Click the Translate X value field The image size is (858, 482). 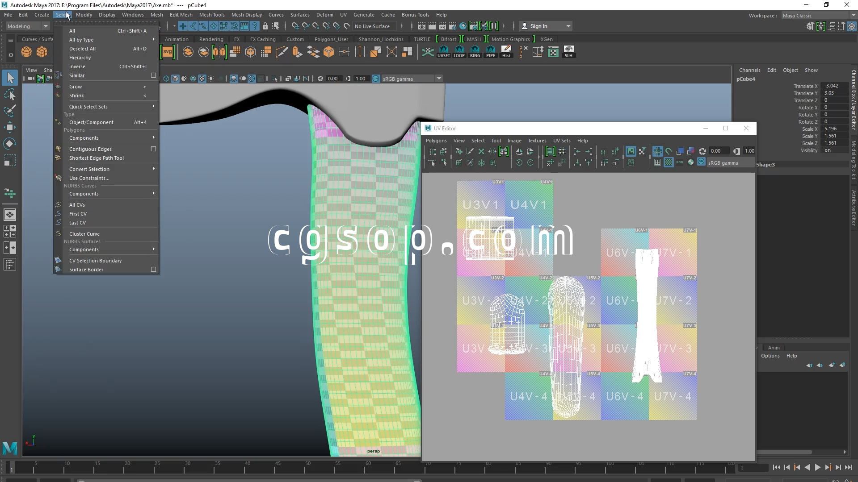point(835,86)
